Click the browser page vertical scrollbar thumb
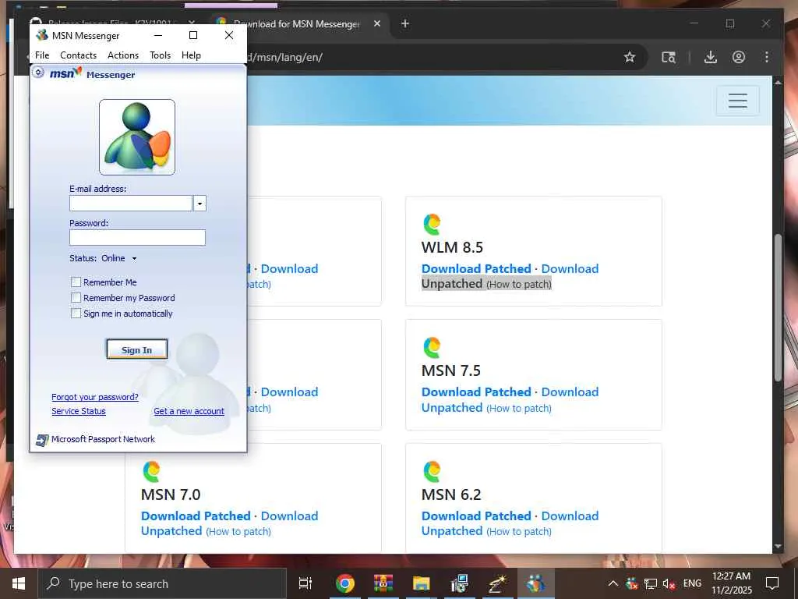Screen dimensions: 798x599 [x=778, y=307]
